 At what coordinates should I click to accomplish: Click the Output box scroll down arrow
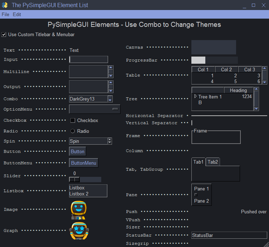pos(111,91)
